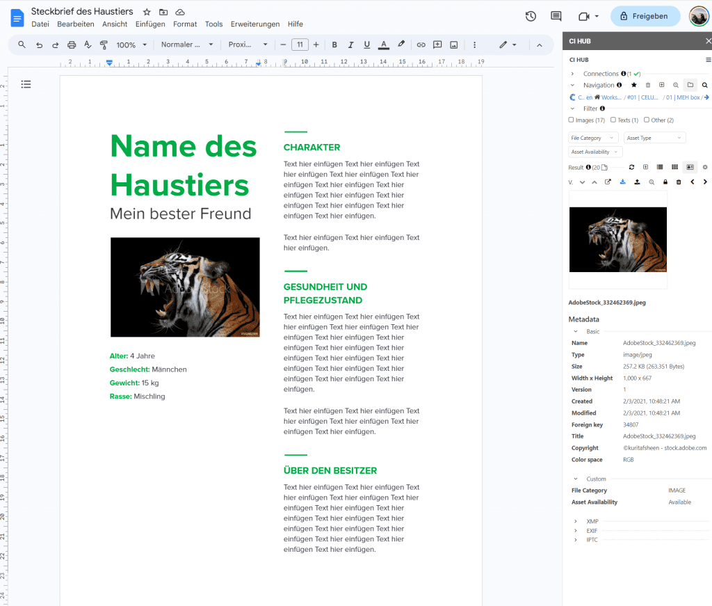This screenshot has height=606, width=712.
Task: Download the selected AdobeStock asset
Action: coord(623,182)
